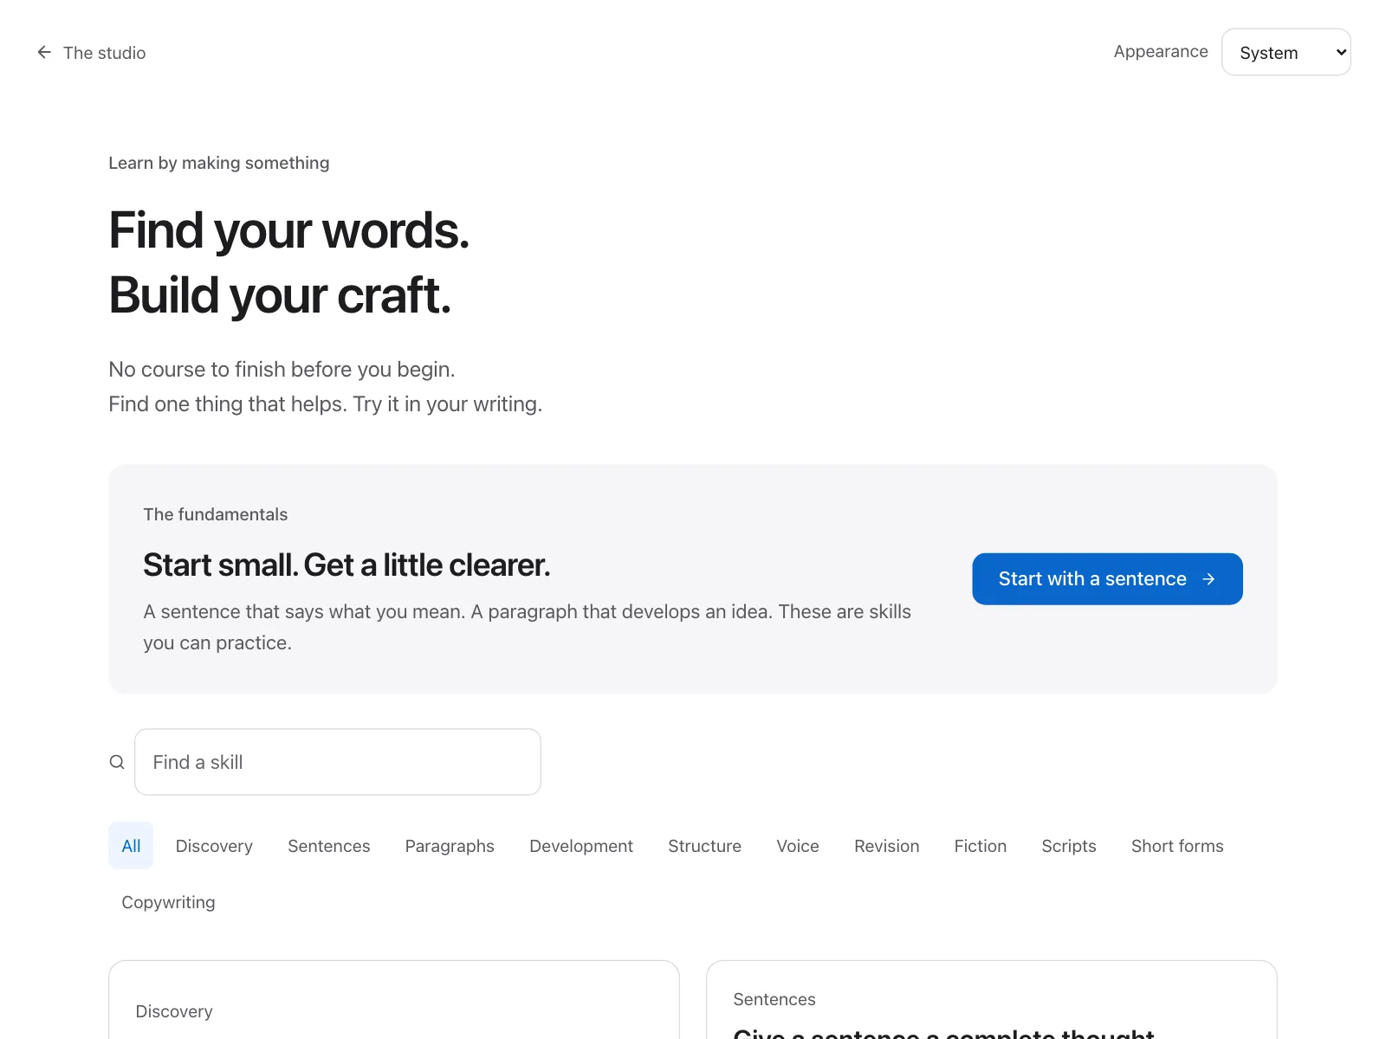Click The fundamentals label

[x=216, y=514]
